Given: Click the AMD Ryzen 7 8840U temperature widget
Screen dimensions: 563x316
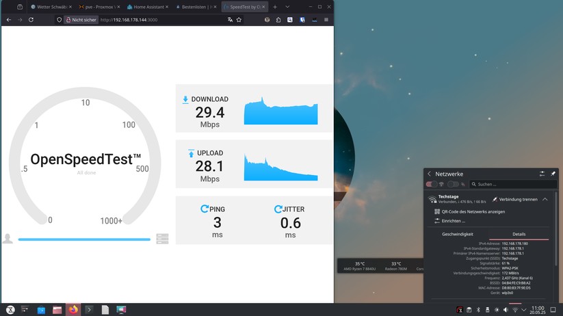Looking at the screenshot, I should point(359,266).
